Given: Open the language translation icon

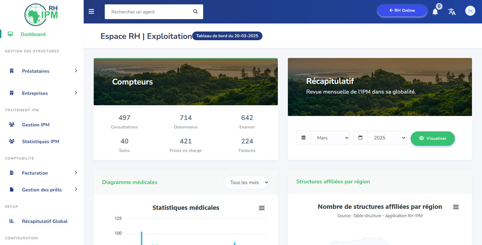Looking at the screenshot, I should [x=452, y=12].
